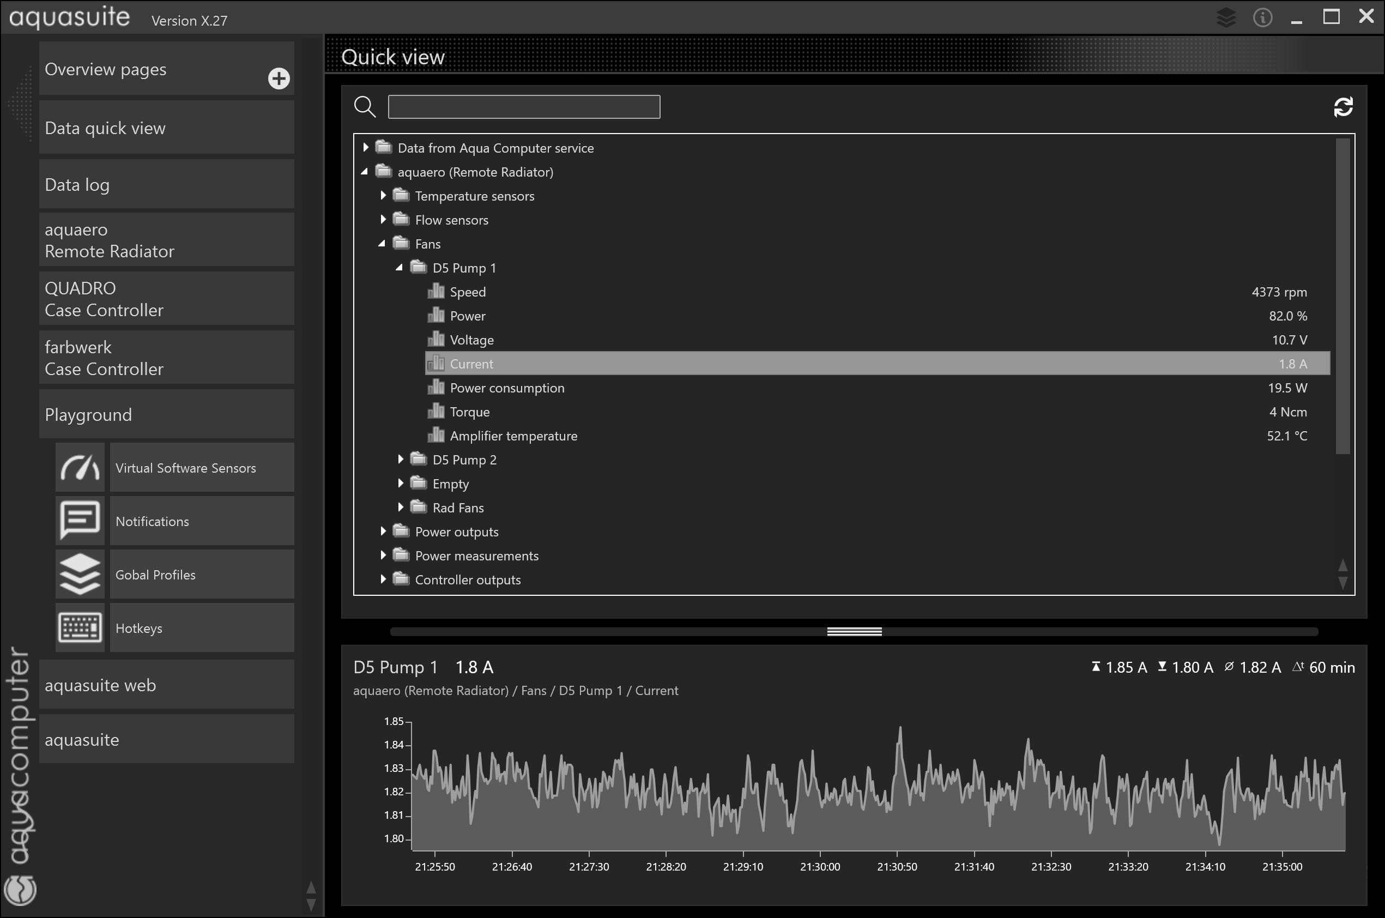Viewport: 1385px width, 918px height.
Task: Click the Virtual Software Sensors gauge icon
Action: pyautogui.click(x=80, y=468)
